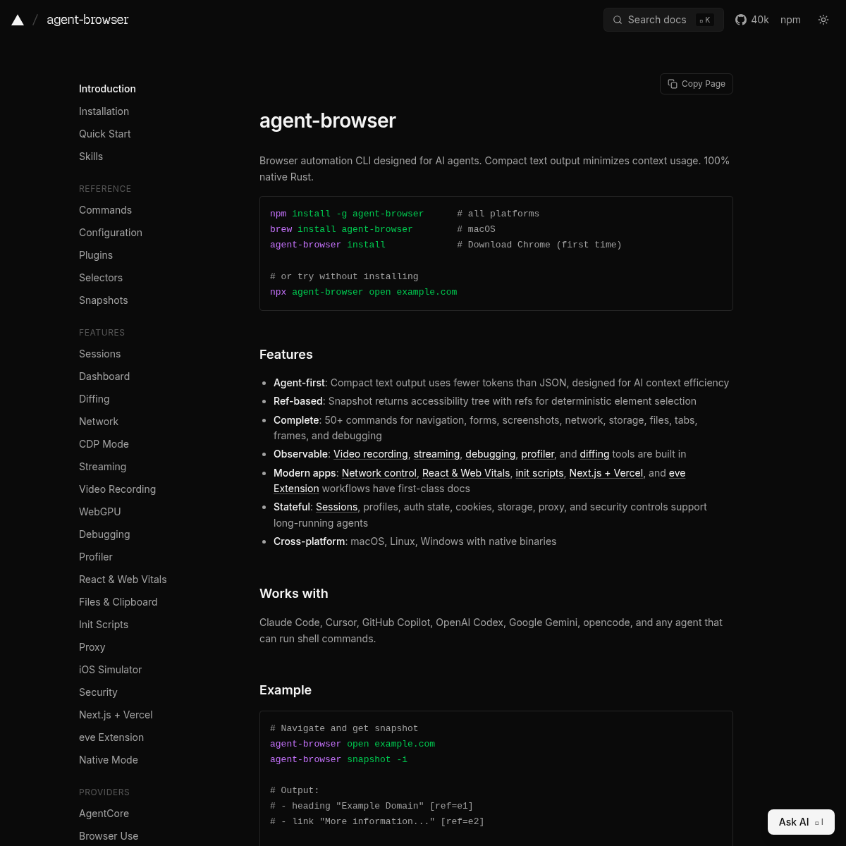
Task: Open the Quick Start page
Action: [x=105, y=134]
